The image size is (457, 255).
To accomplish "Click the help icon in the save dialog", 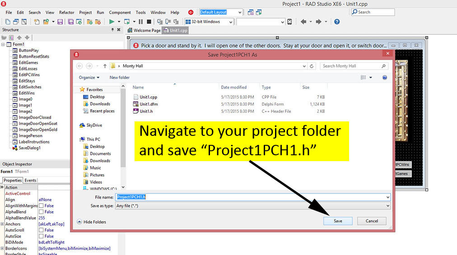I will 385,77.
